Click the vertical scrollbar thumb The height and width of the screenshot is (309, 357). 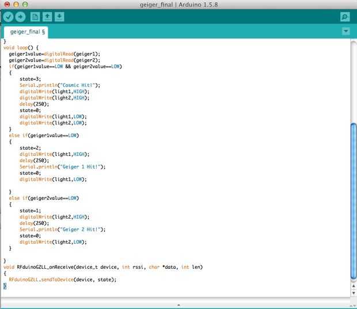tap(354, 201)
